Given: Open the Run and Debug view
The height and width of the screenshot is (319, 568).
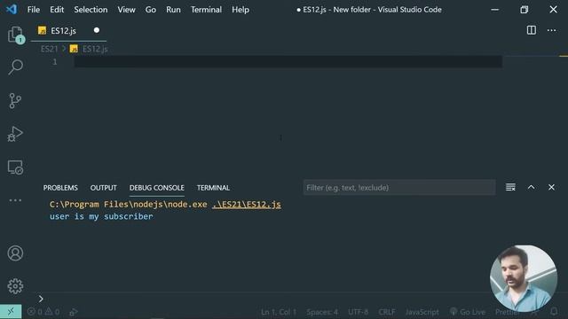Looking at the screenshot, I should [15, 134].
